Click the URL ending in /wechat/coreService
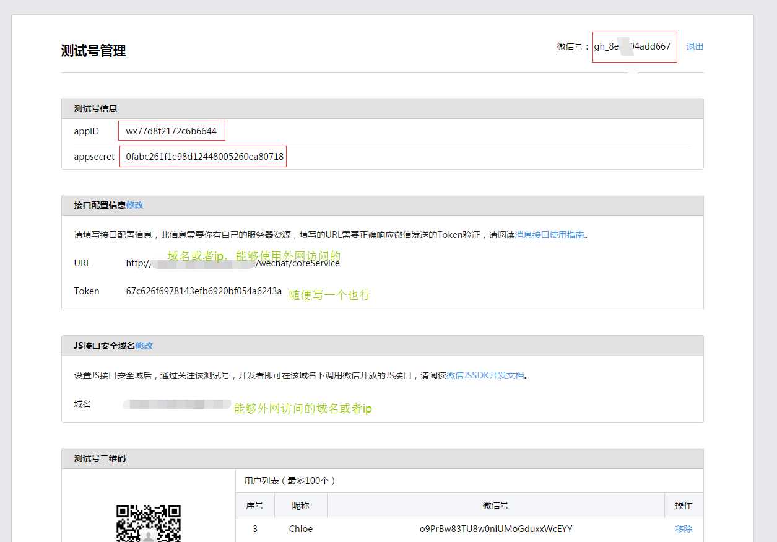This screenshot has height=542, width=777. coord(233,263)
